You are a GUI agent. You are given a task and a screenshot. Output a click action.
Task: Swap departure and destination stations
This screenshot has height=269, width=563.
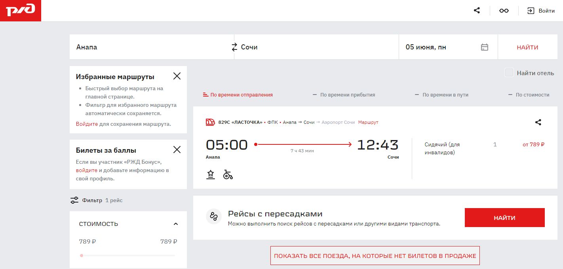pos(234,47)
